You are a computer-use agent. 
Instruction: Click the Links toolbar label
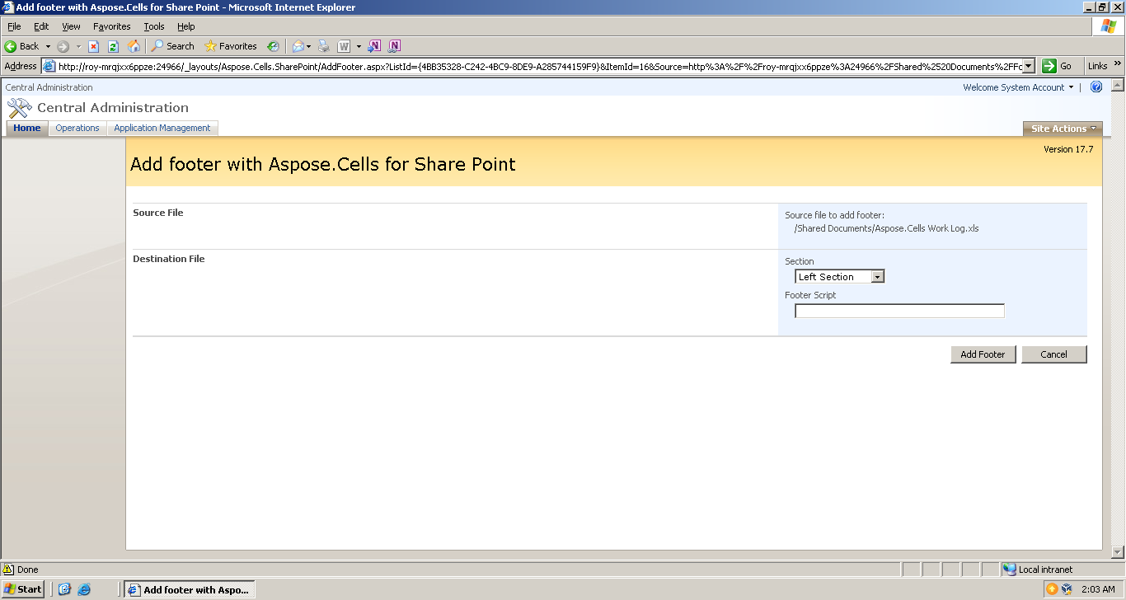1097,66
